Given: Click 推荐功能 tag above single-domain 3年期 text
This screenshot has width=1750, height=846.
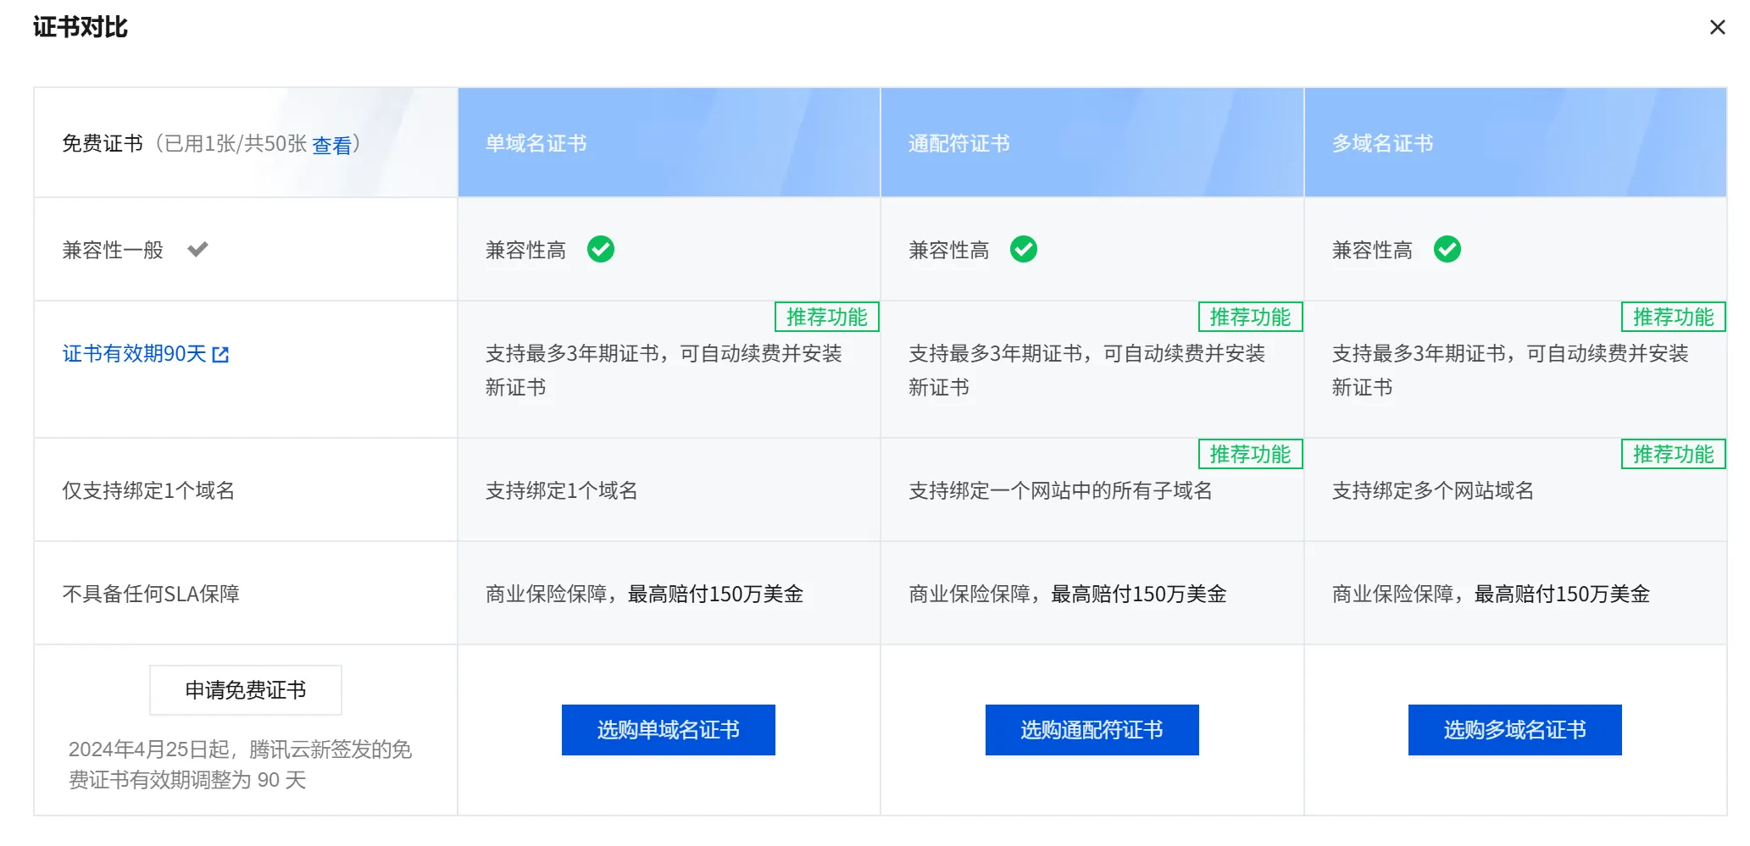Looking at the screenshot, I should coord(827,317).
